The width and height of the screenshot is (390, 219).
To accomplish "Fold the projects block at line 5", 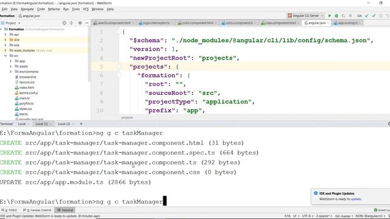I will pyautogui.click(x=119, y=66).
